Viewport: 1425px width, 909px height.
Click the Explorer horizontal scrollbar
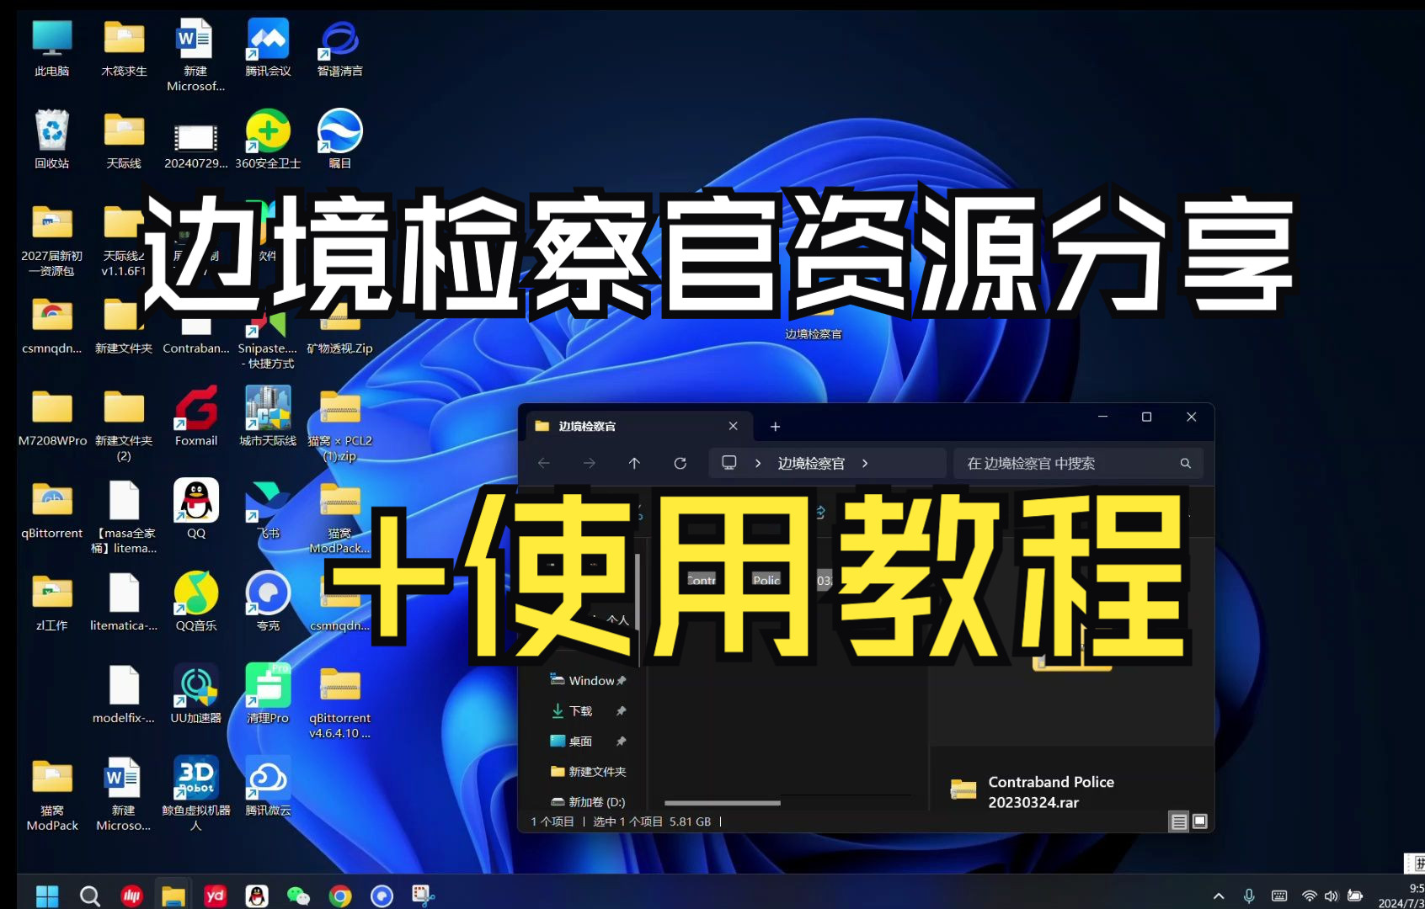click(722, 803)
